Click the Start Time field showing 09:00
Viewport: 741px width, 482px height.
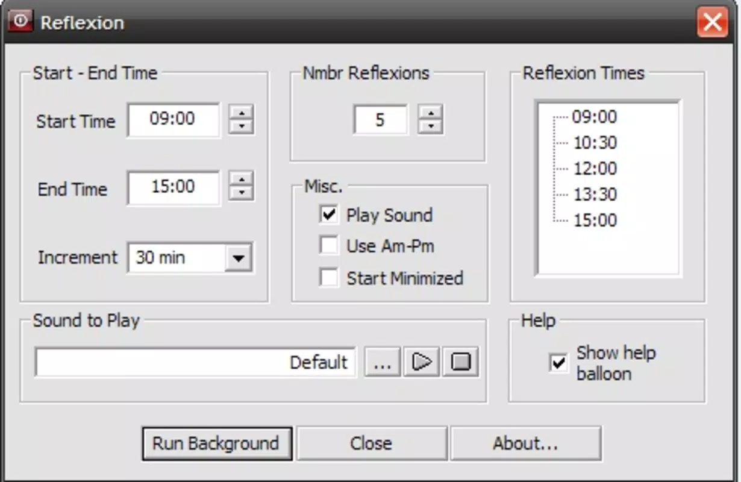[174, 119]
